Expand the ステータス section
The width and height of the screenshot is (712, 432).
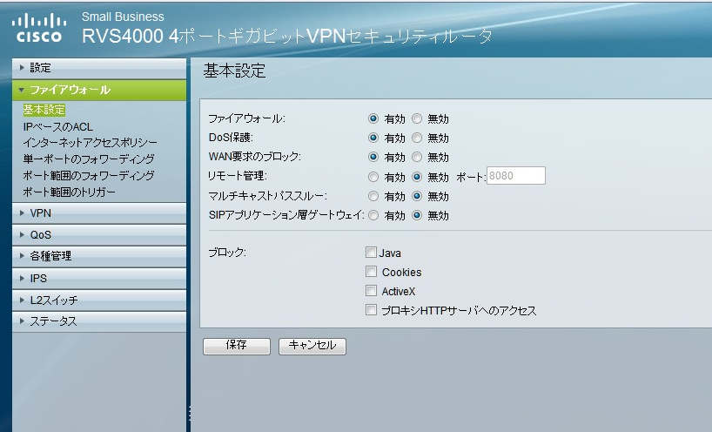[x=99, y=321]
